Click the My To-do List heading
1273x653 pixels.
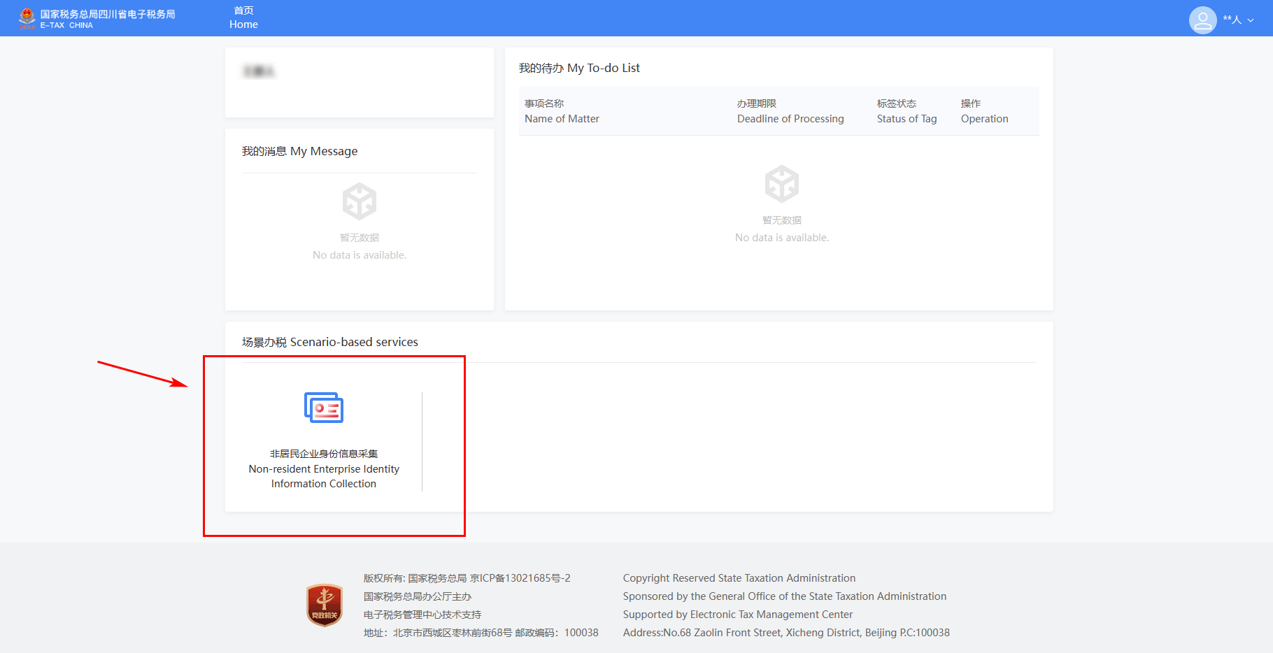tap(579, 68)
